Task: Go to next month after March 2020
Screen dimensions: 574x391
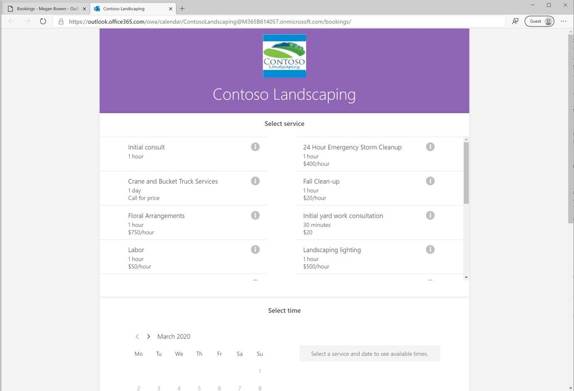Action: tap(148, 336)
